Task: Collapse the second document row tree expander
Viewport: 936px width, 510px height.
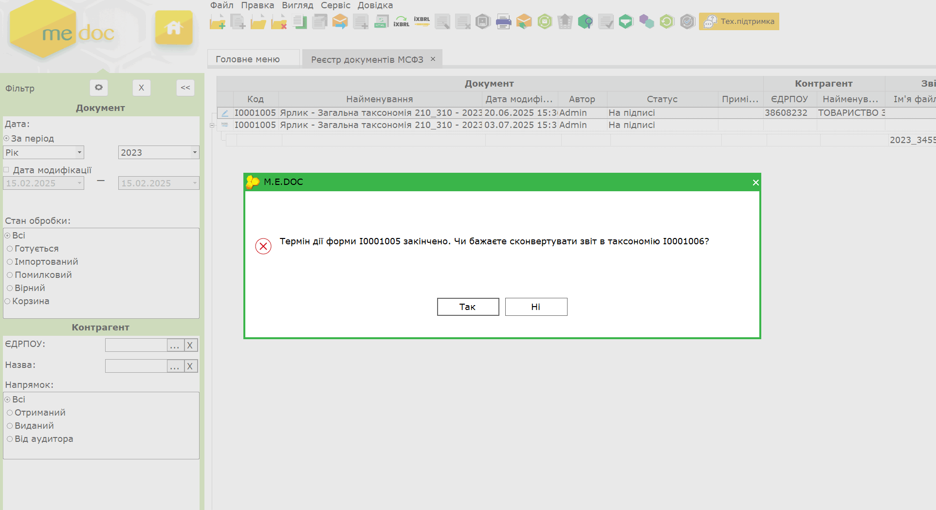Action: [212, 125]
